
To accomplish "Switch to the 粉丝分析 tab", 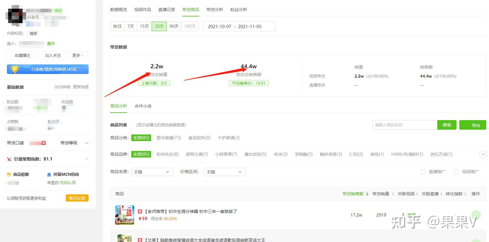I will [239, 10].
